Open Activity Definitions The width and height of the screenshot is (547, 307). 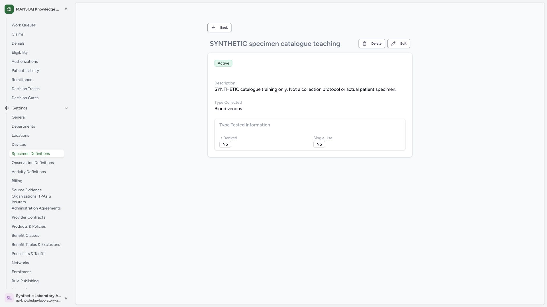coord(36,172)
